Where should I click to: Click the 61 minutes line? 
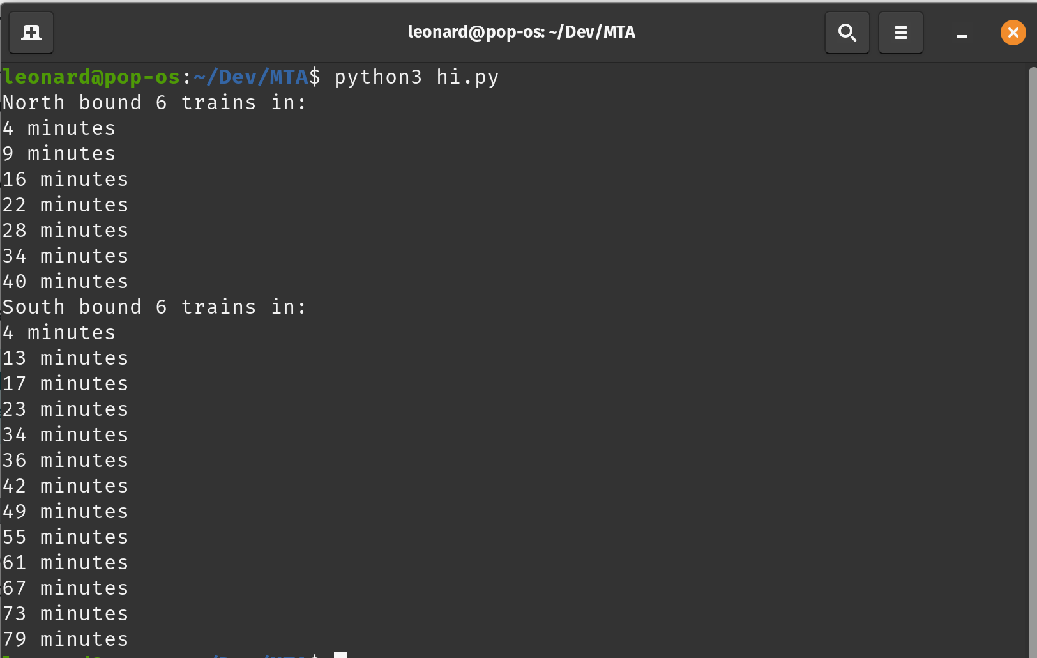click(x=65, y=563)
